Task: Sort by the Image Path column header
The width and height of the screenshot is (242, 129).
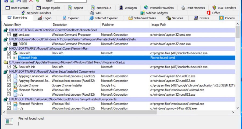Action: (x=193, y=25)
